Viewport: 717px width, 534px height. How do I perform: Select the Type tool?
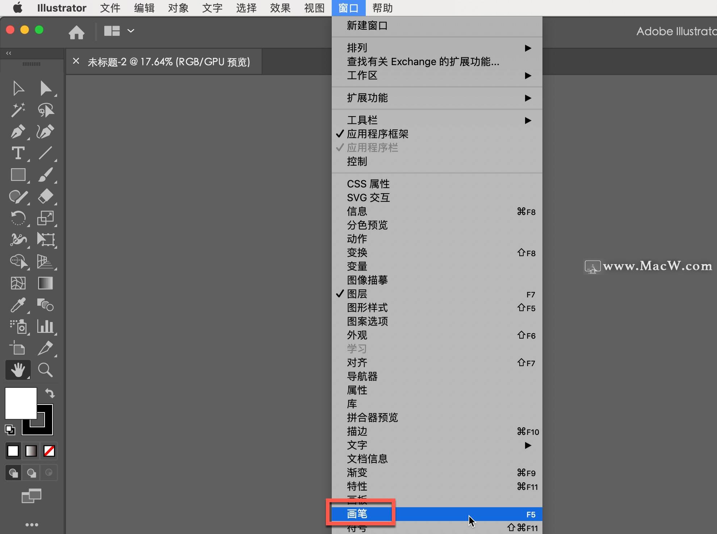[x=18, y=153]
